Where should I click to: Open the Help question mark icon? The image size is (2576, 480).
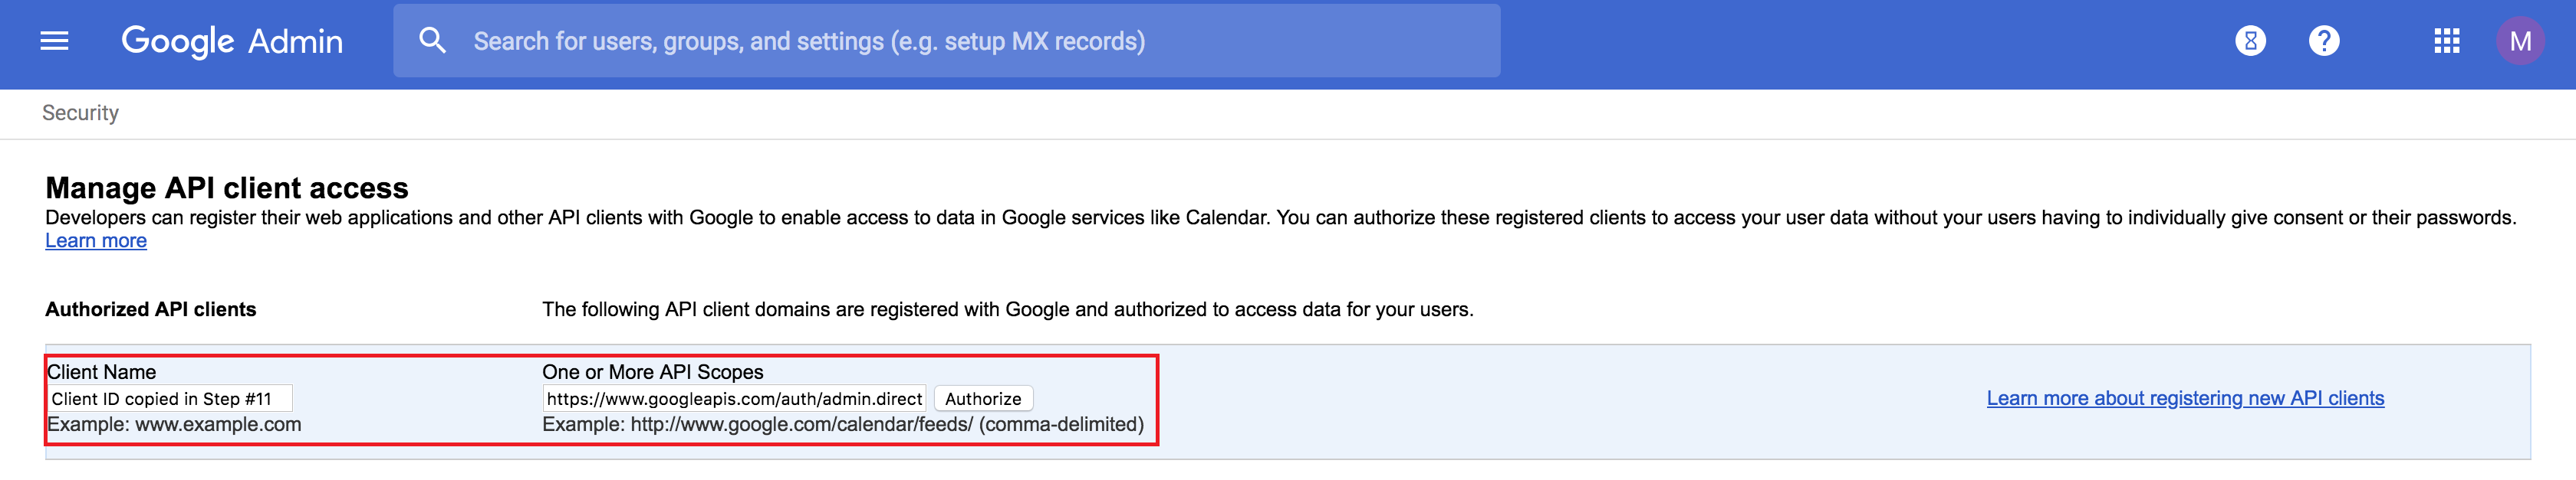[2324, 41]
